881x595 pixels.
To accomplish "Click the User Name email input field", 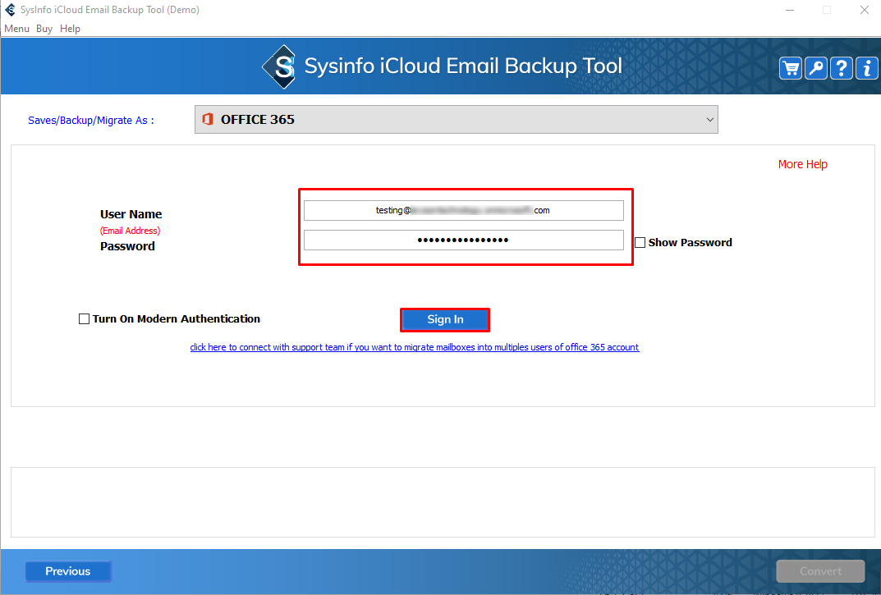I will click(463, 211).
